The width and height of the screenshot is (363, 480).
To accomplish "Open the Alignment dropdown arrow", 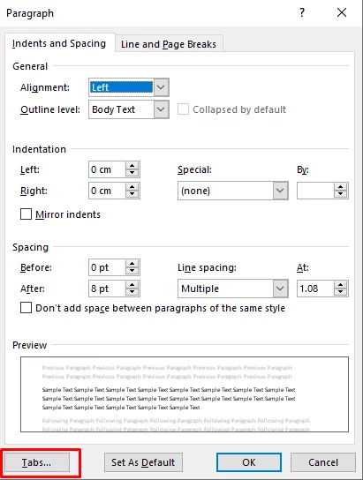I will point(161,87).
